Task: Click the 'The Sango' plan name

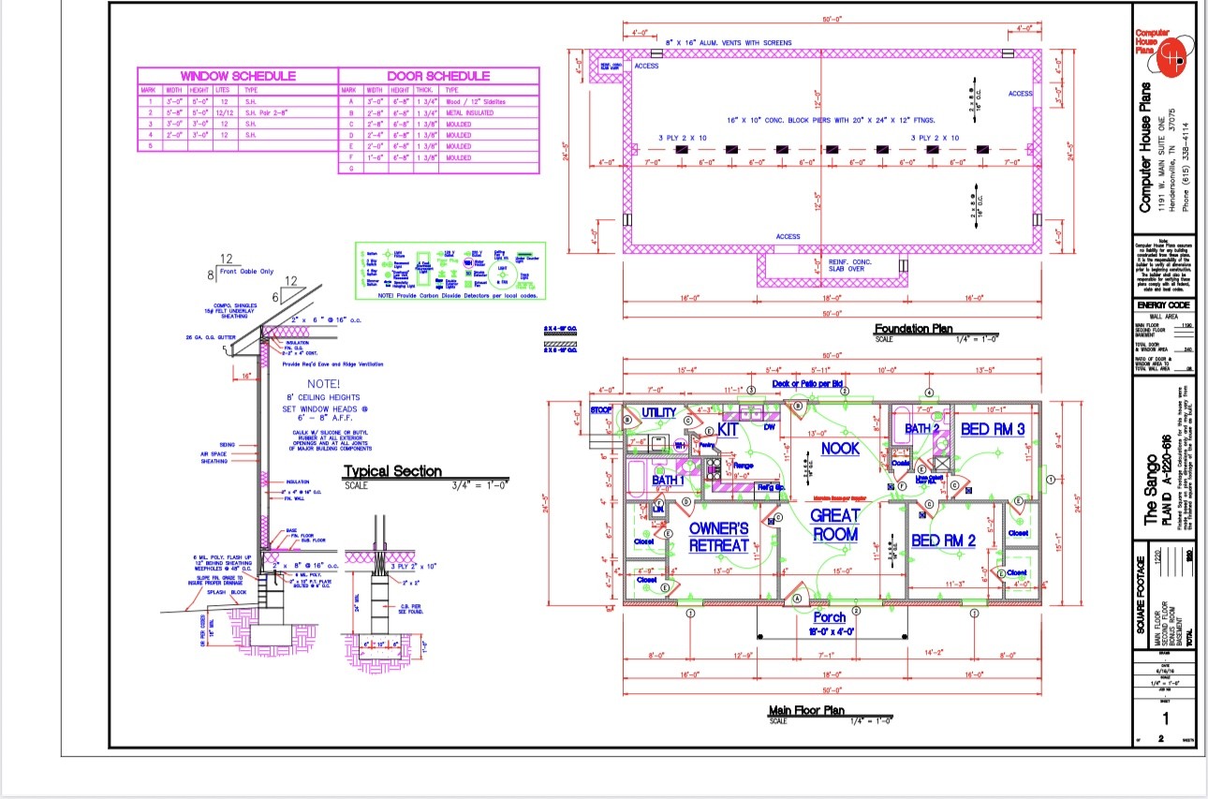Action: coord(1152,490)
